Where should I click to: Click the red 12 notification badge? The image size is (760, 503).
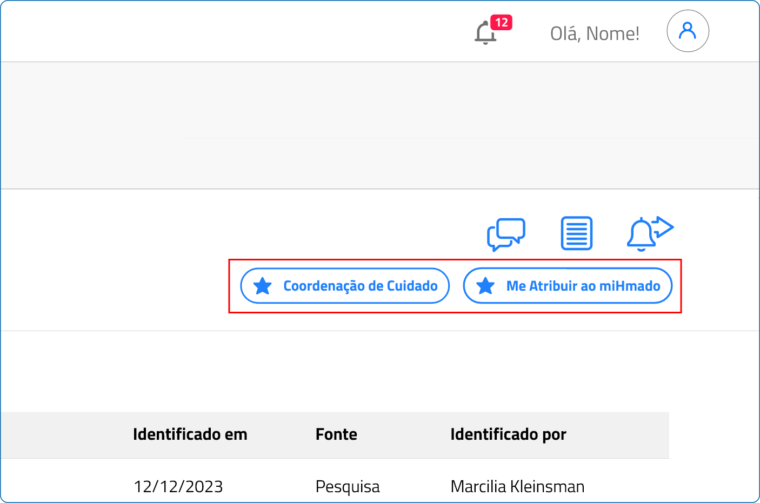pyautogui.click(x=502, y=23)
